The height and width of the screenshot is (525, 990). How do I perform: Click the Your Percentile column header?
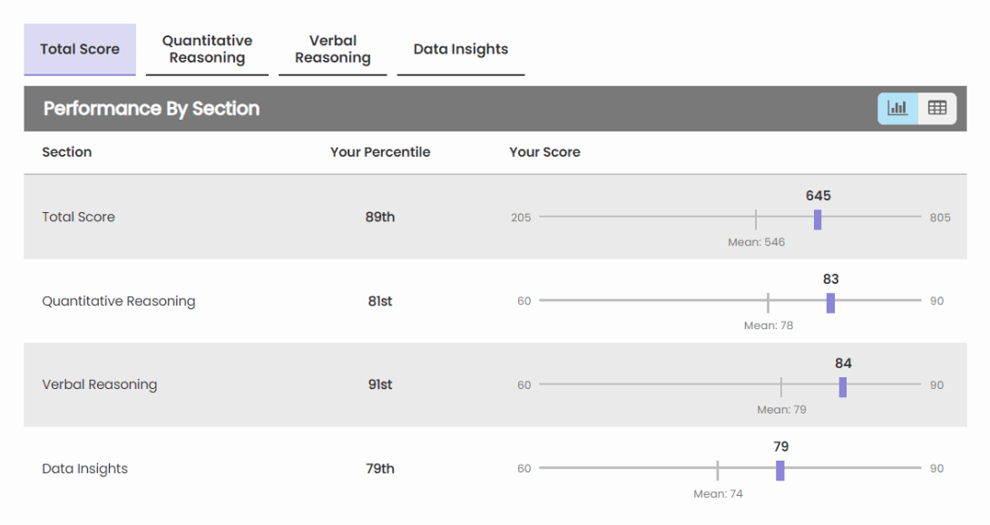point(380,152)
